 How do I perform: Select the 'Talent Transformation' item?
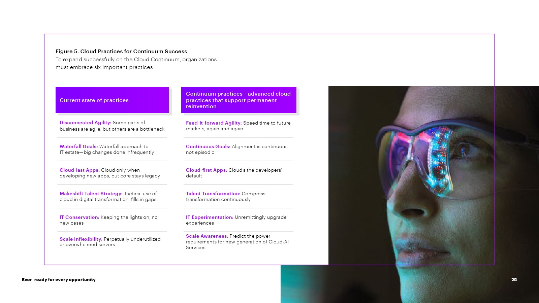(x=225, y=197)
